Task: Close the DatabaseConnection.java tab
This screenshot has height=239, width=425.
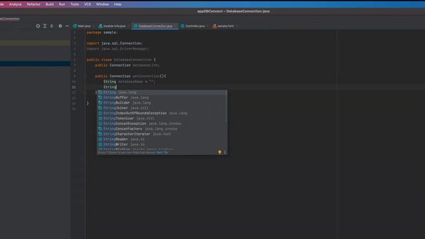Action: click(x=175, y=26)
